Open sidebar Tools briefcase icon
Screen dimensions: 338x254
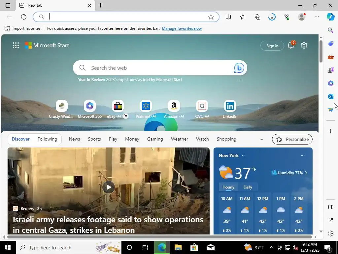(x=331, y=57)
